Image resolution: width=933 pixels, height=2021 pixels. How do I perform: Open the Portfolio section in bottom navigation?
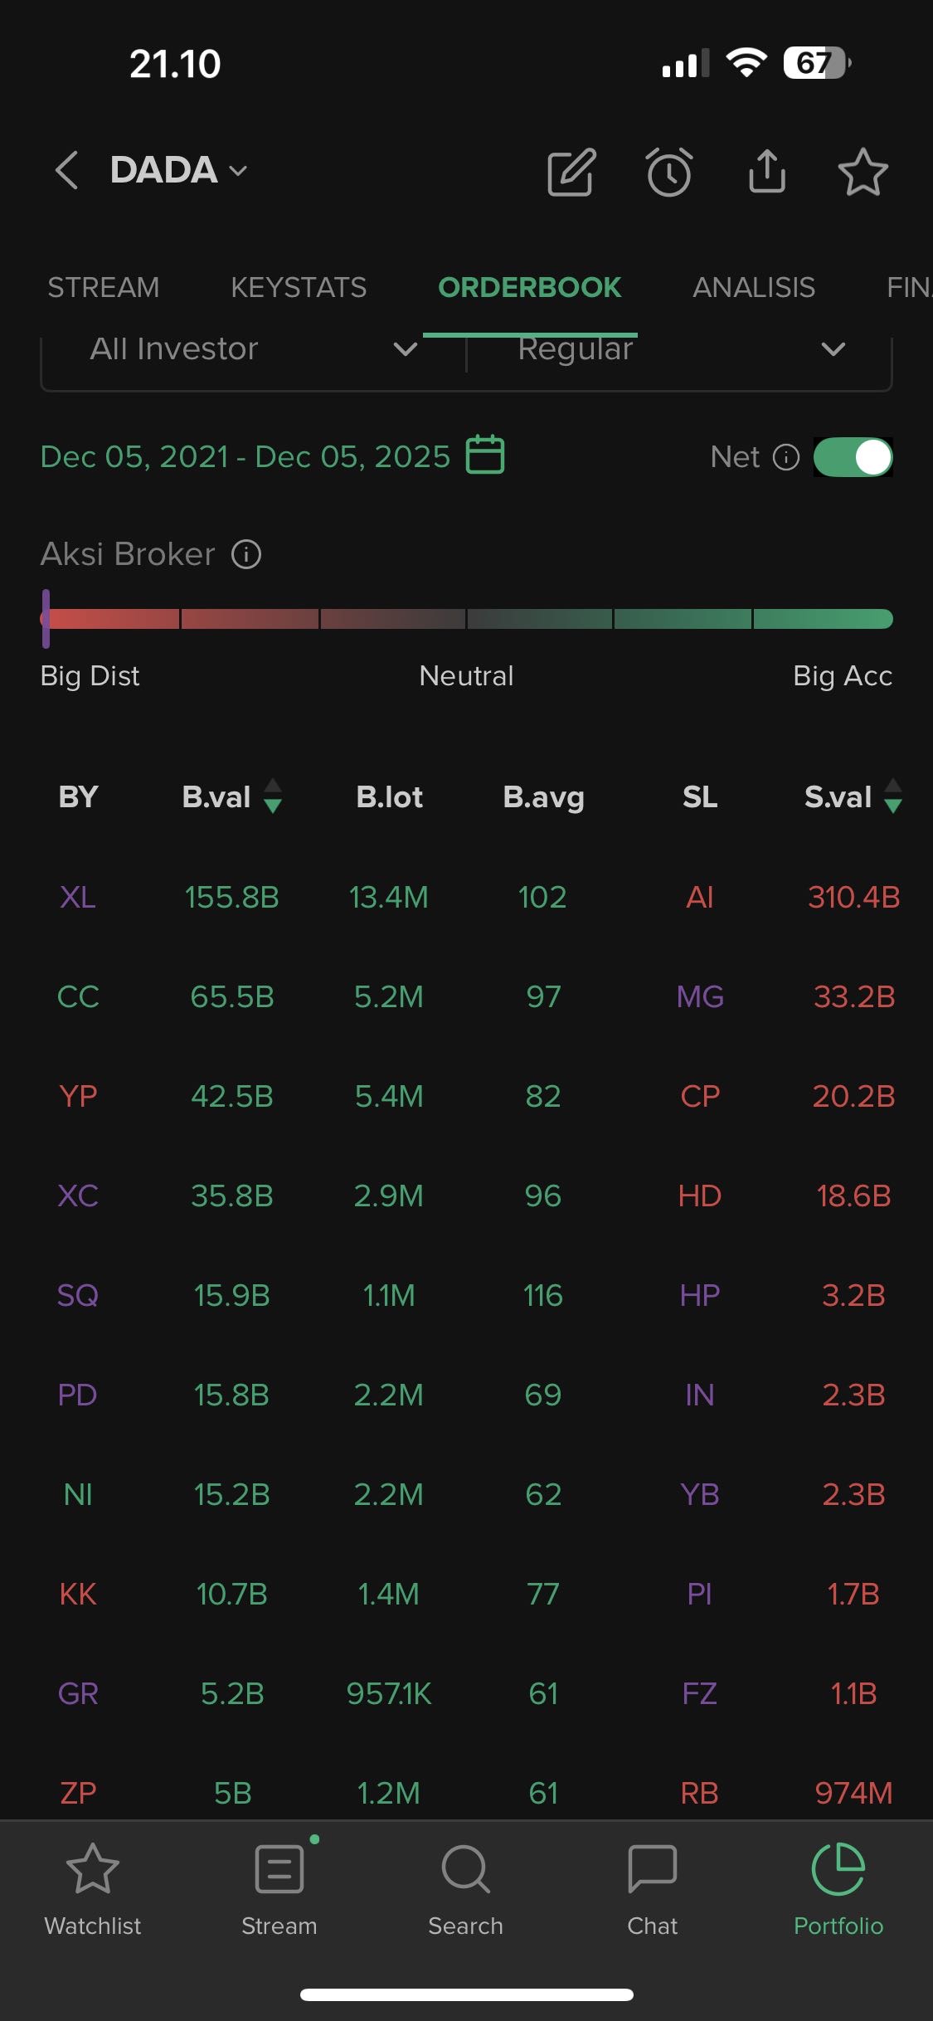point(838,1884)
